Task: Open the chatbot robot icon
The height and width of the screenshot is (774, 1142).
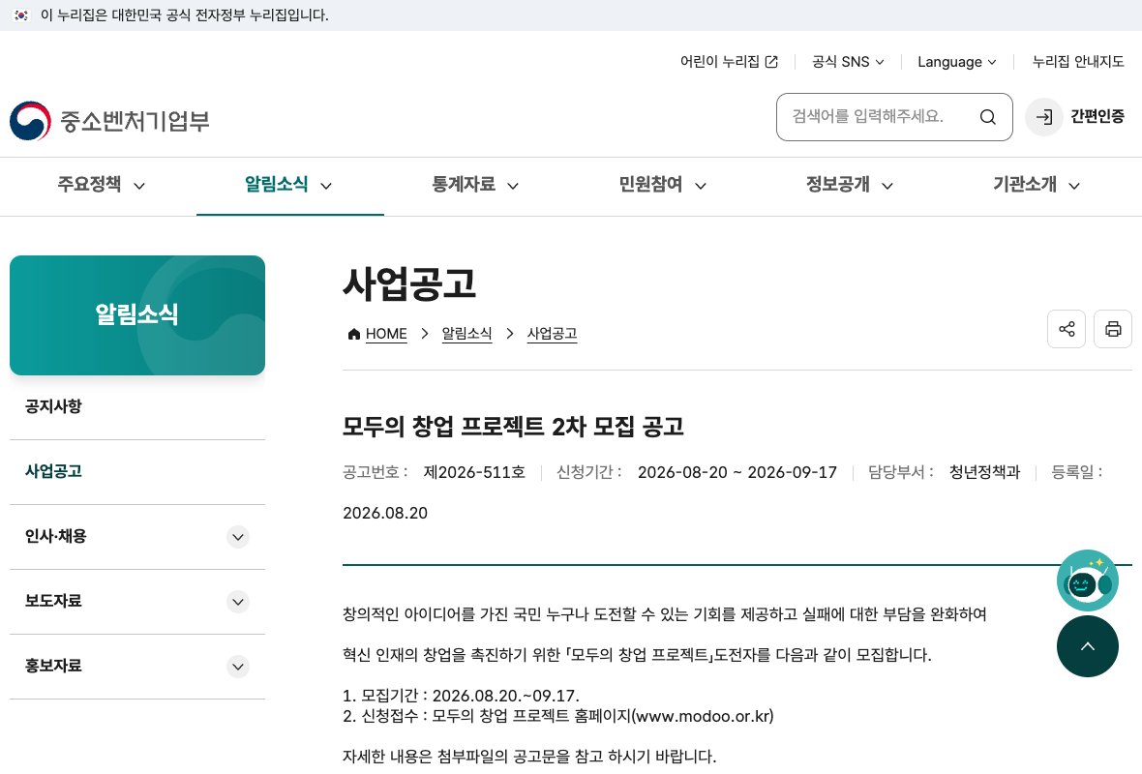Action: click(x=1088, y=580)
